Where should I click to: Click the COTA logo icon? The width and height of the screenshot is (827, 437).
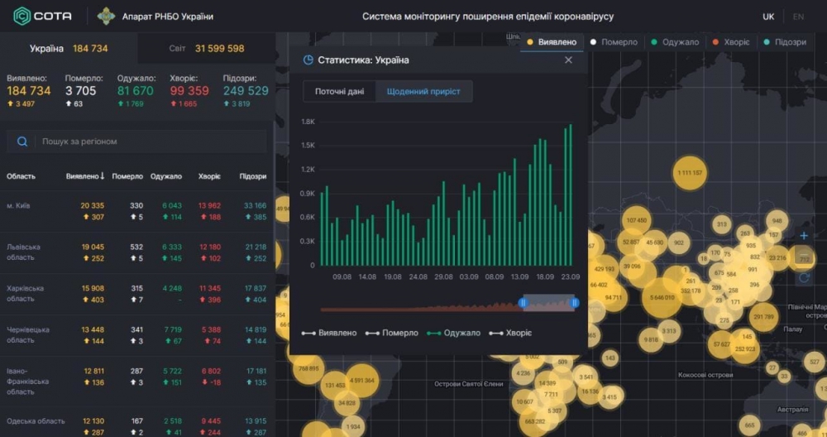click(22, 16)
